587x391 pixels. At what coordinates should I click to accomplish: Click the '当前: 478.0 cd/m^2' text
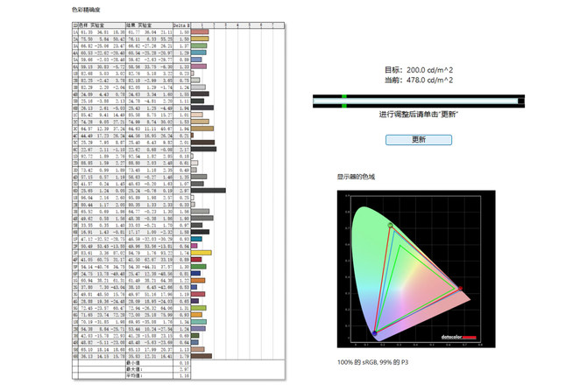click(x=419, y=80)
